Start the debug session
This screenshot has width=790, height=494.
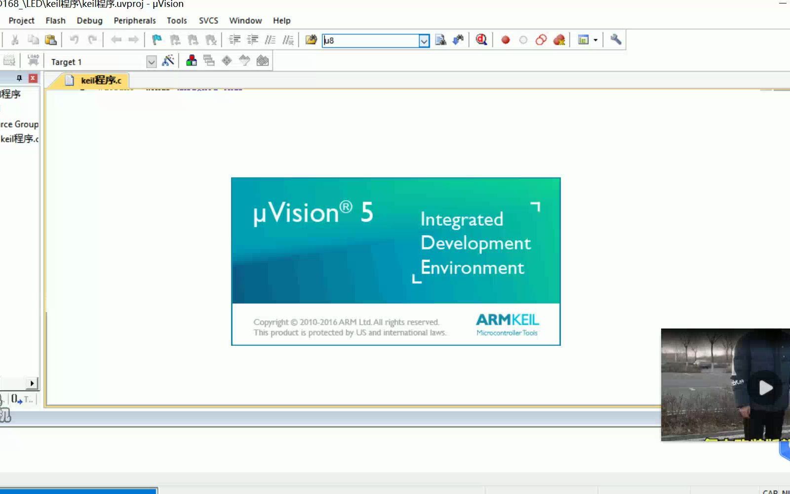pyautogui.click(x=481, y=40)
